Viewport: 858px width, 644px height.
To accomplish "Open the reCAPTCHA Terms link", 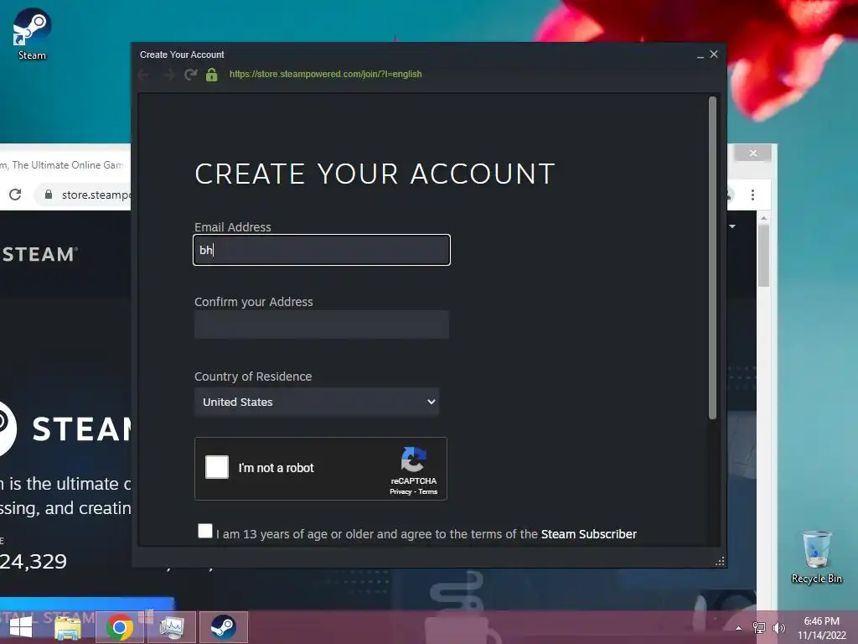I will (x=428, y=491).
